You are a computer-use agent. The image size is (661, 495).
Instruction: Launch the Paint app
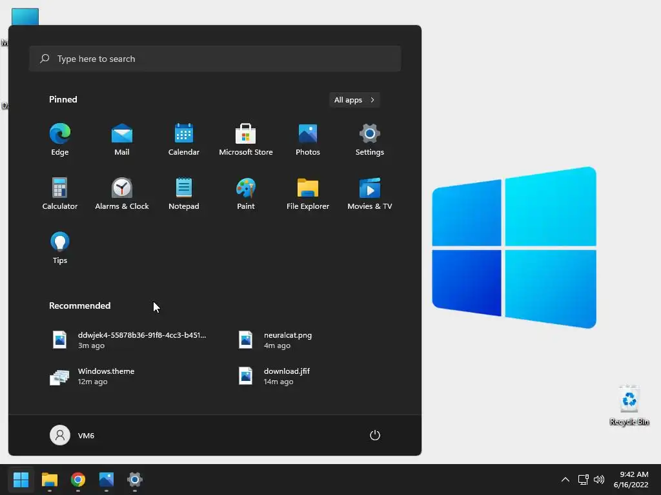[246, 193]
